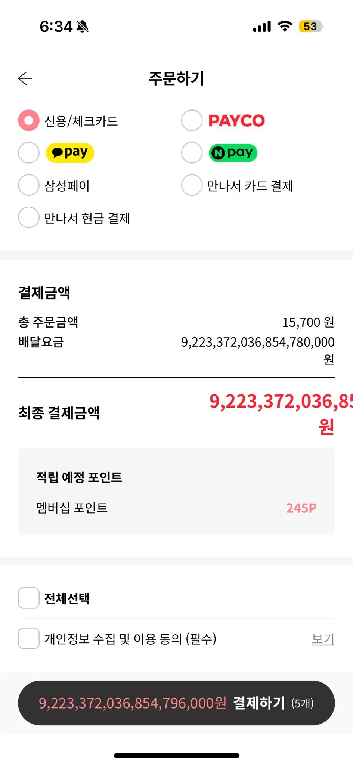Select 삼성페이 radio button
Image resolution: width=353 pixels, height=765 pixels.
pyautogui.click(x=29, y=185)
